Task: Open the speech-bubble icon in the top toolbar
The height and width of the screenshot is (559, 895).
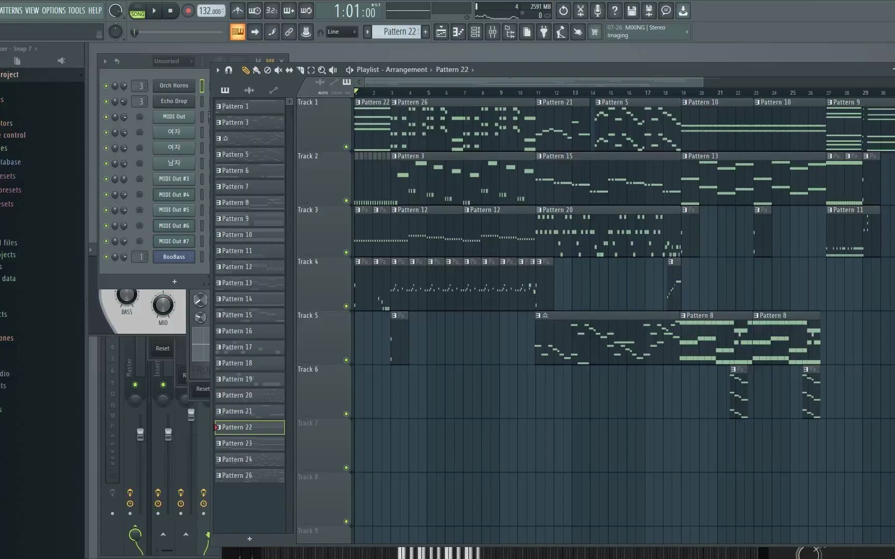Action: [x=666, y=10]
